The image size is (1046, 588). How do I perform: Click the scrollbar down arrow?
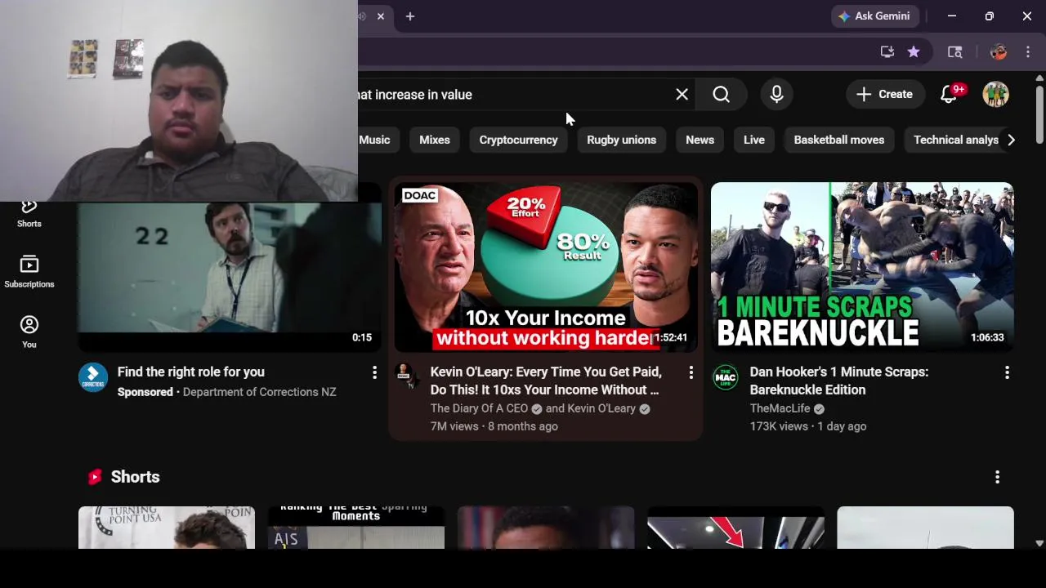(1039, 542)
